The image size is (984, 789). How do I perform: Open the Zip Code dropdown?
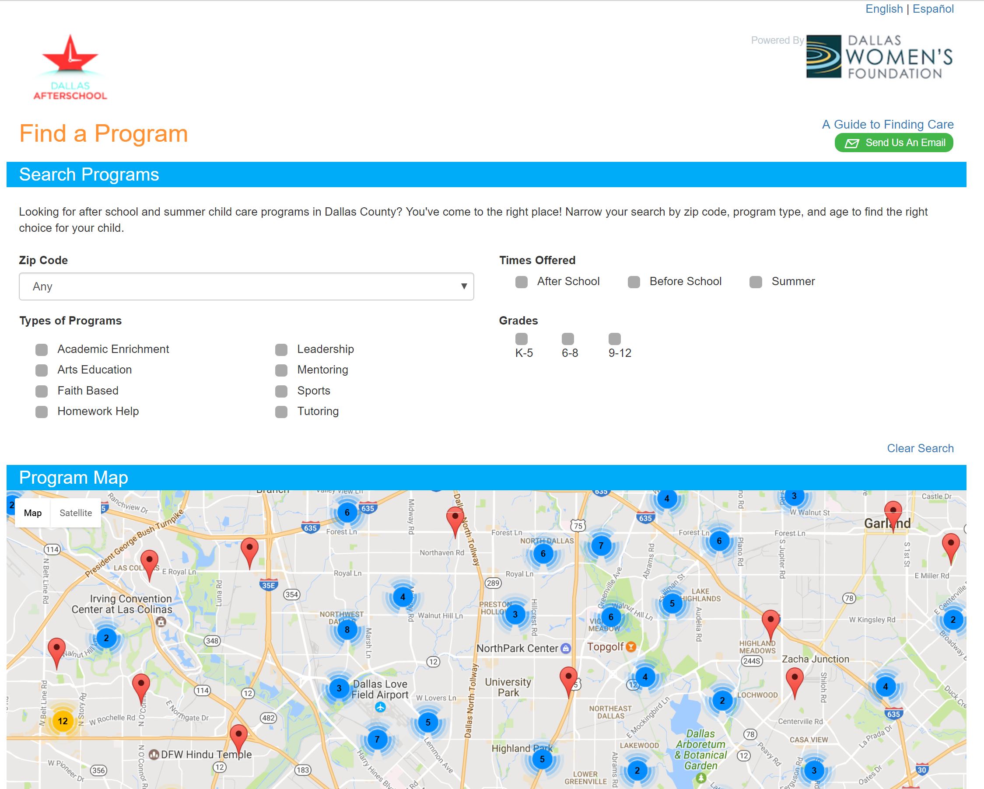click(246, 286)
